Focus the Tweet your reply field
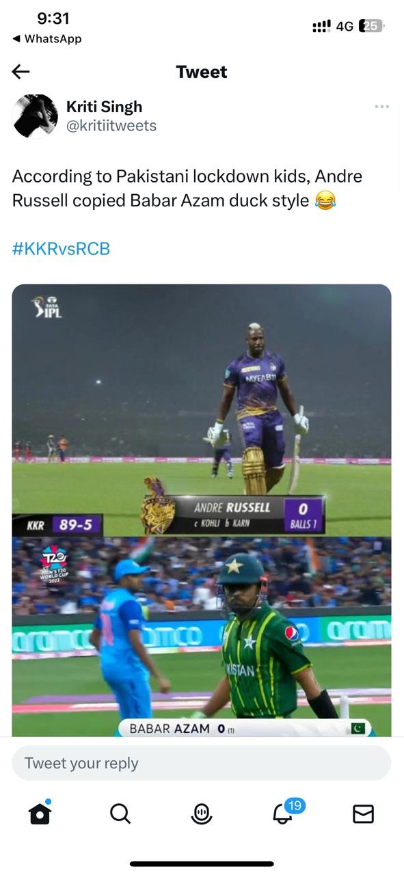 [202, 763]
